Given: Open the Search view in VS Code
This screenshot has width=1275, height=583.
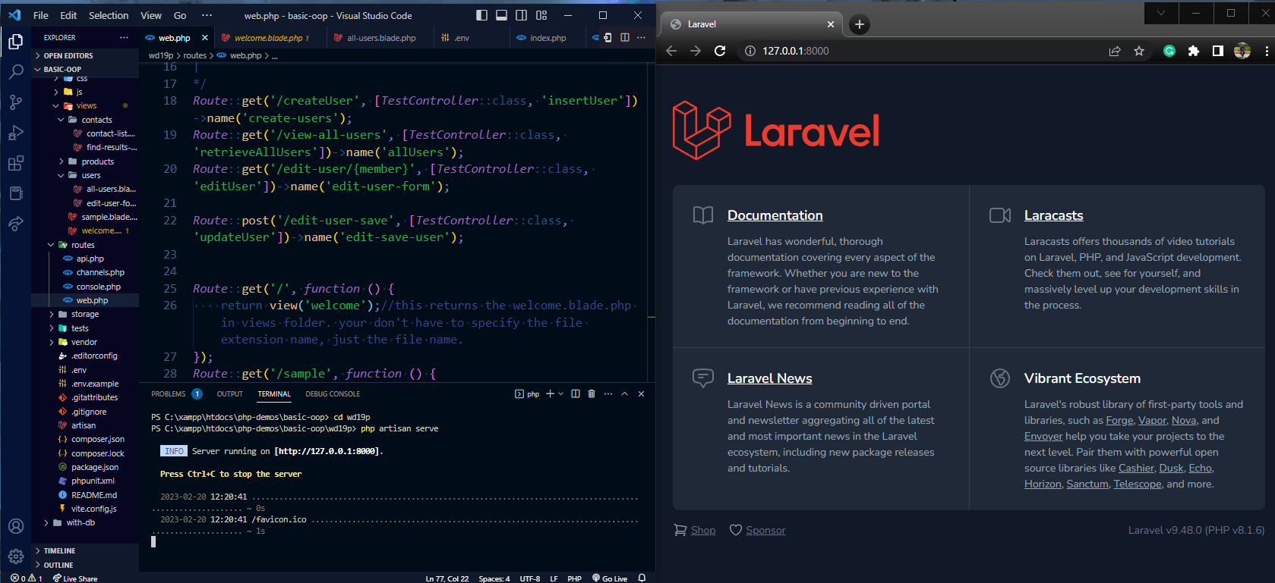Looking at the screenshot, I should 15,72.
